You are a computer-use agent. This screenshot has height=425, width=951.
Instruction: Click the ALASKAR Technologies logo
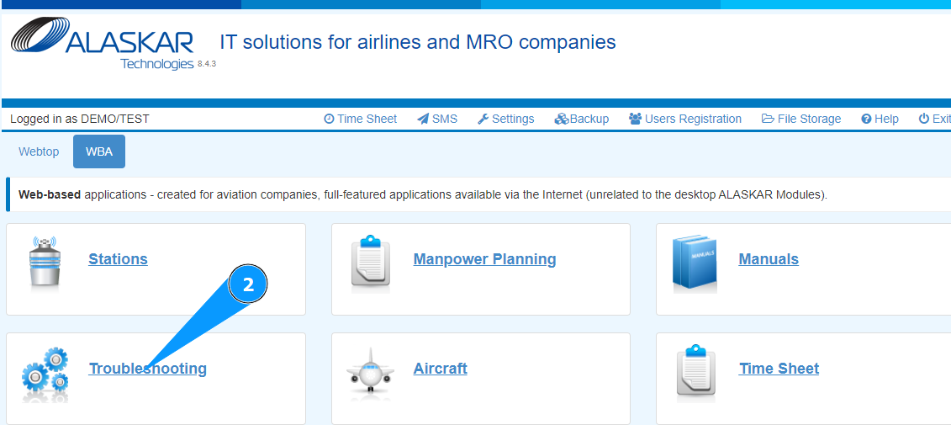click(x=103, y=45)
